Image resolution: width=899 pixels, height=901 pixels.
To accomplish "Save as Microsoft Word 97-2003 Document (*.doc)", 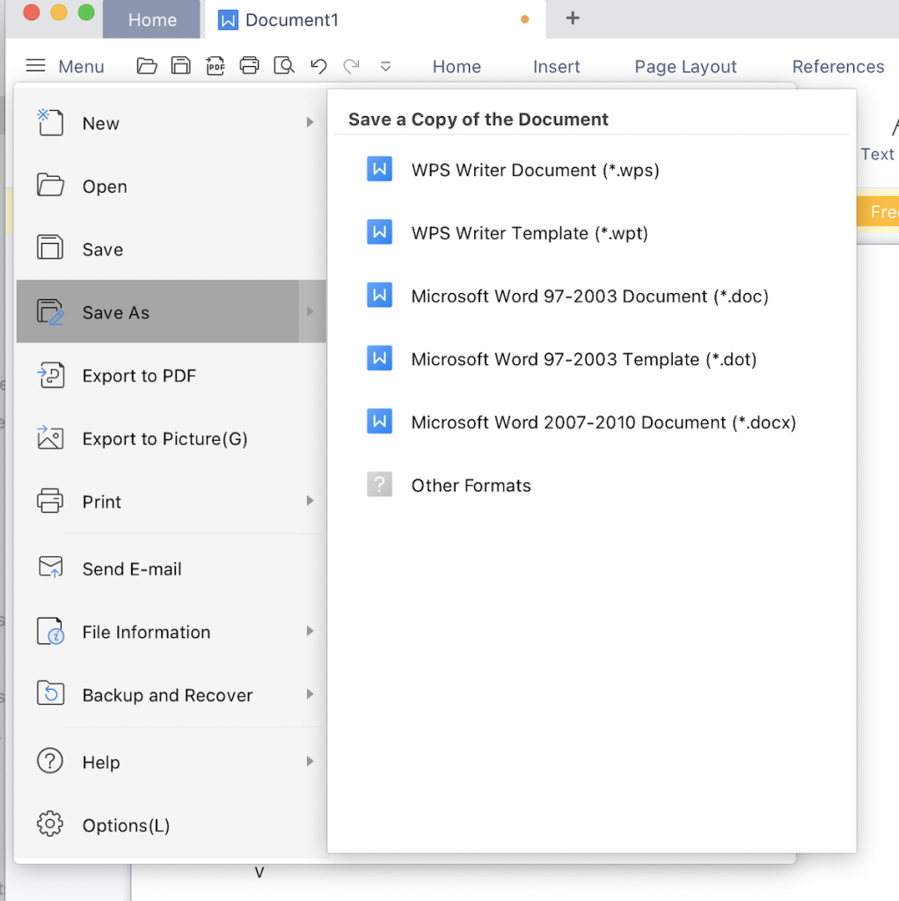I will pyautogui.click(x=592, y=296).
